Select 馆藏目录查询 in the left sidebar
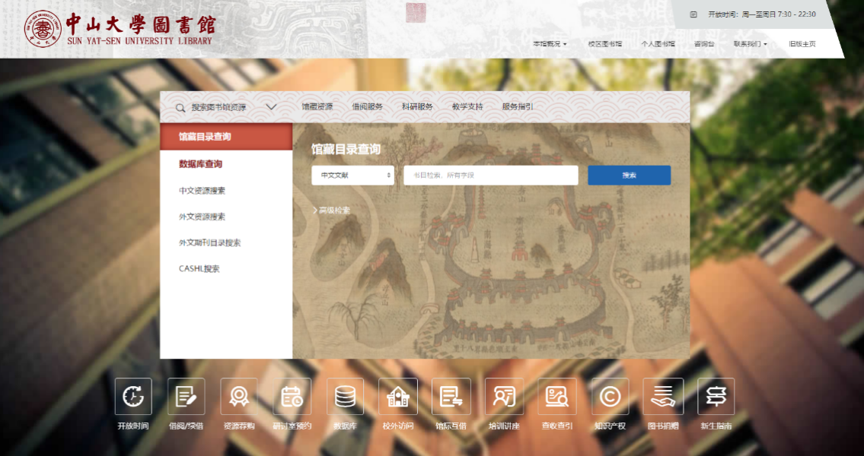Image resolution: width=864 pixels, height=456 pixels. pos(226,137)
